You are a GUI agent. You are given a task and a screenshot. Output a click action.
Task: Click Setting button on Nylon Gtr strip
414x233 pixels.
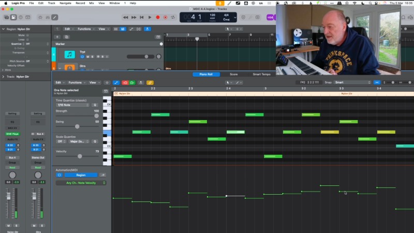[12, 113]
